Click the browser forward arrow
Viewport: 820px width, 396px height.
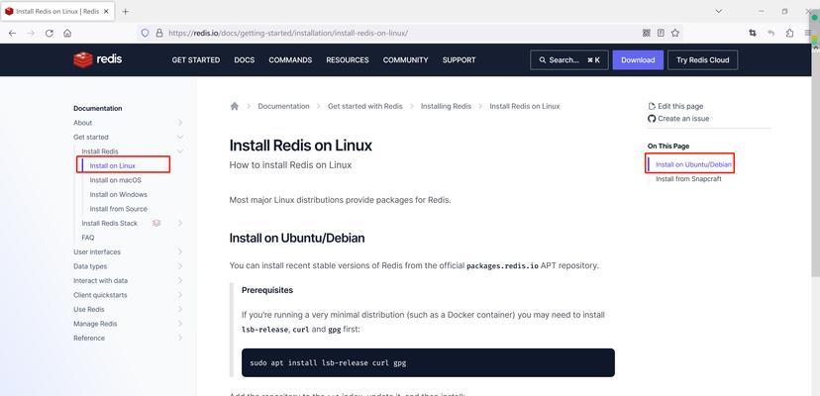31,33
